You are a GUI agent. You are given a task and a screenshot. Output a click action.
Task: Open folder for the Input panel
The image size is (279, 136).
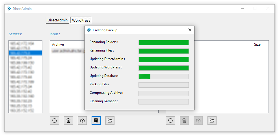110,121
